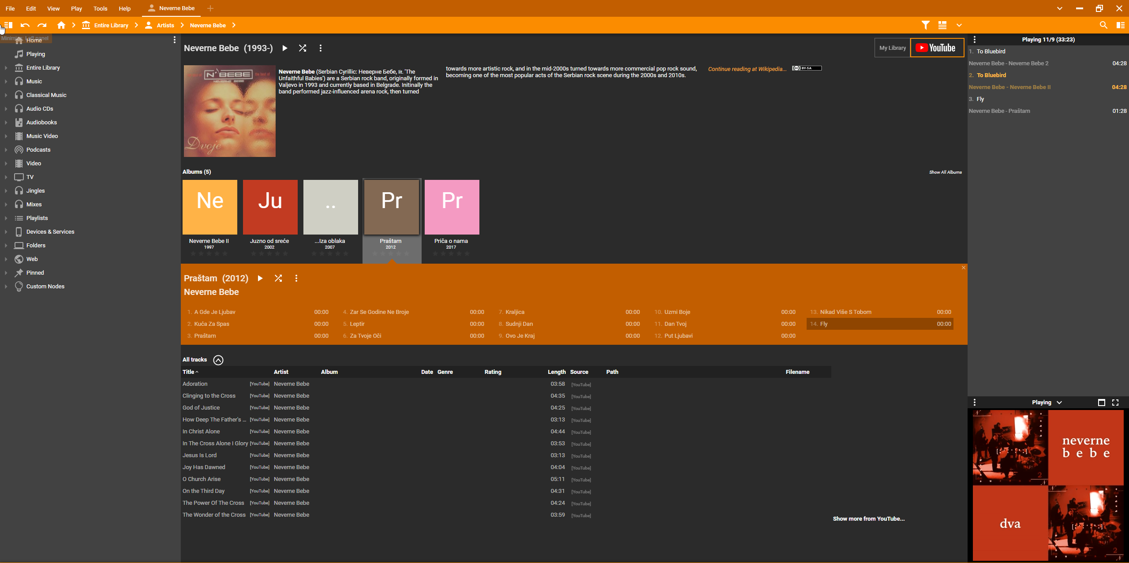Click Show more from YouTube
The height and width of the screenshot is (563, 1129).
click(x=868, y=518)
